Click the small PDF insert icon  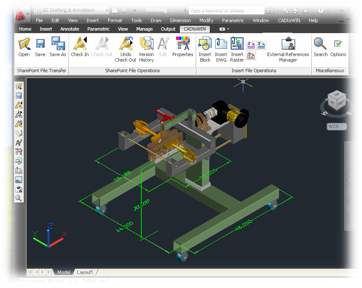251,56
